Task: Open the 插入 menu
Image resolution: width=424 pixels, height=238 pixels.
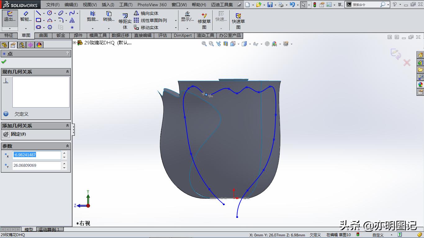Action: [x=107, y=5]
